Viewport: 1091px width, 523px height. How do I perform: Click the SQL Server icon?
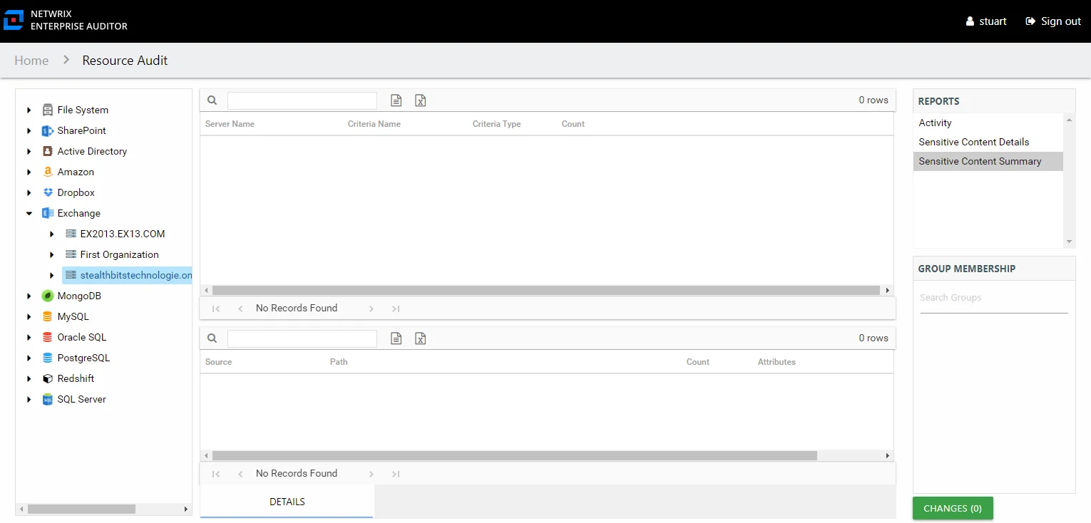(48, 399)
